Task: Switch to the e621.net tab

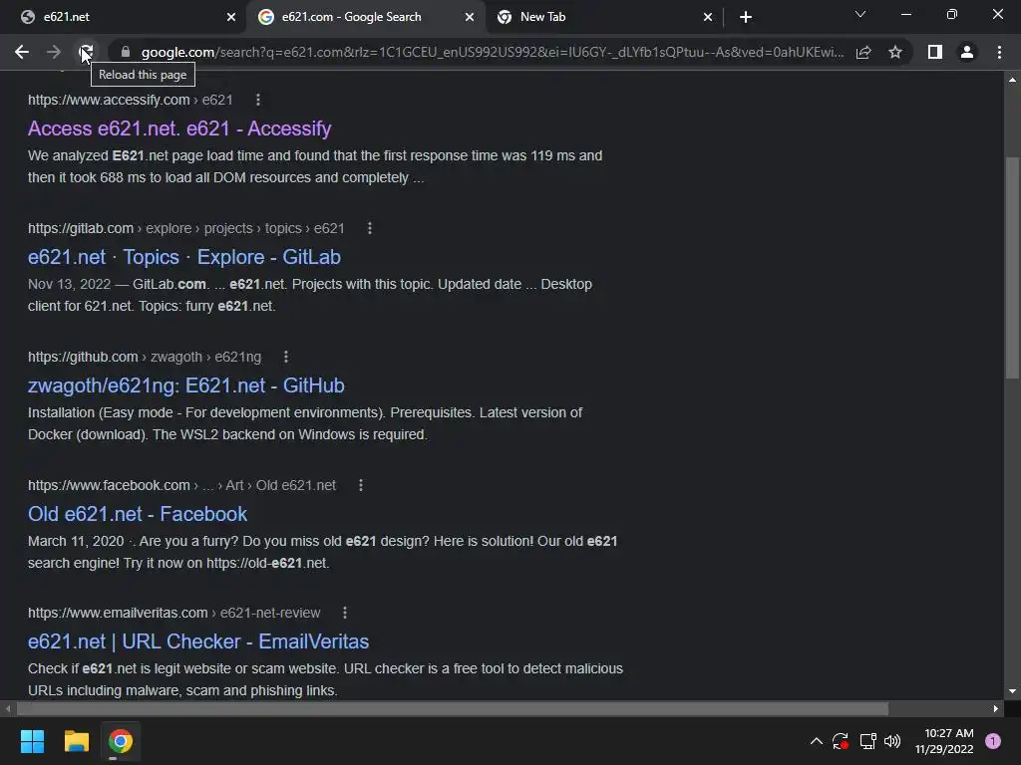Action: (123, 17)
